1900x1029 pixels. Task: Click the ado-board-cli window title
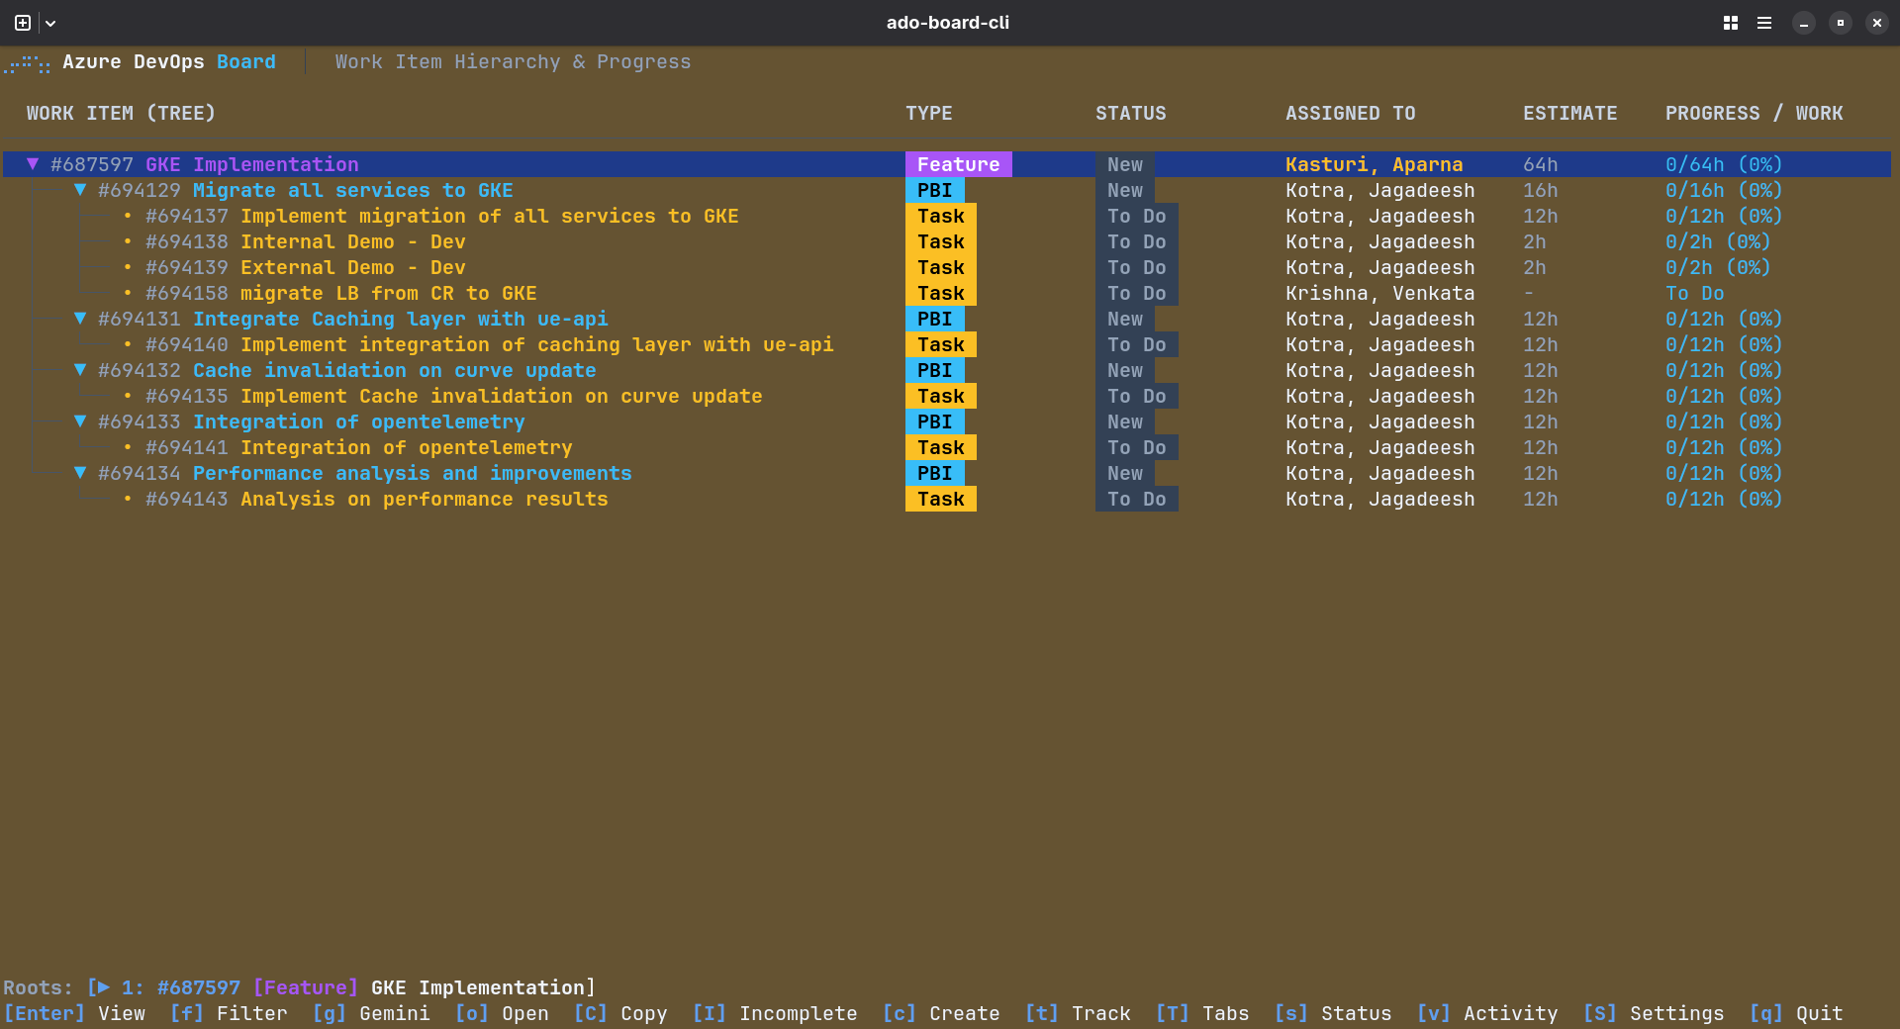tap(948, 23)
